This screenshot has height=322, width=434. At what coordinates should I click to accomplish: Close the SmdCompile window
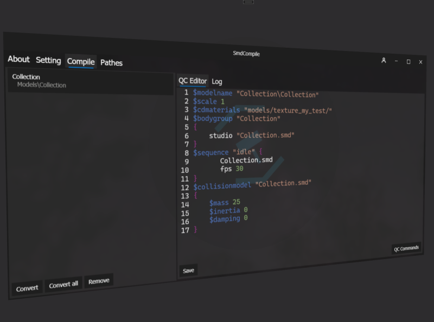click(421, 62)
